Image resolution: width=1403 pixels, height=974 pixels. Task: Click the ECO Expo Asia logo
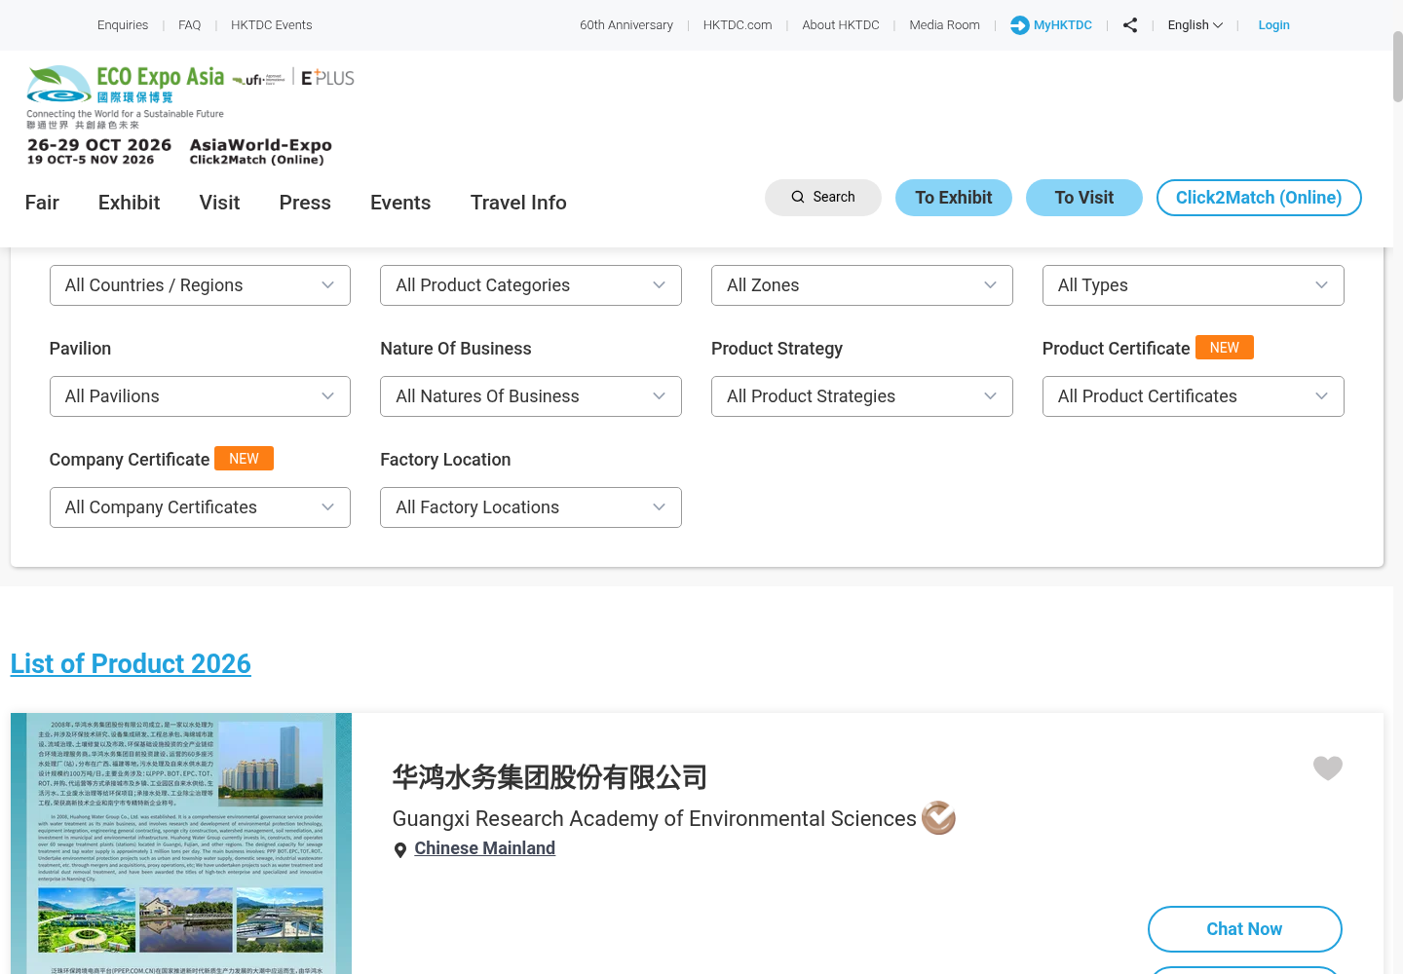click(125, 97)
